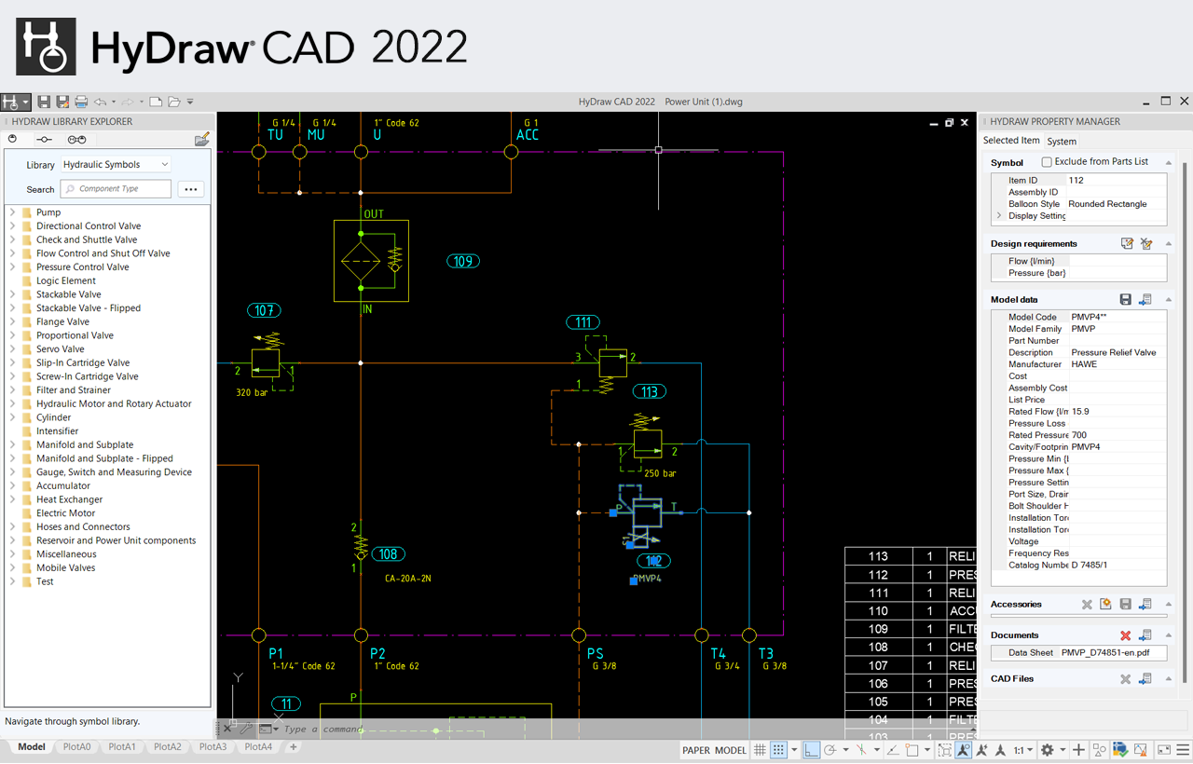This screenshot has width=1193, height=764.
Task: Select the line connector tab in Library Explorer
Action: 44,140
